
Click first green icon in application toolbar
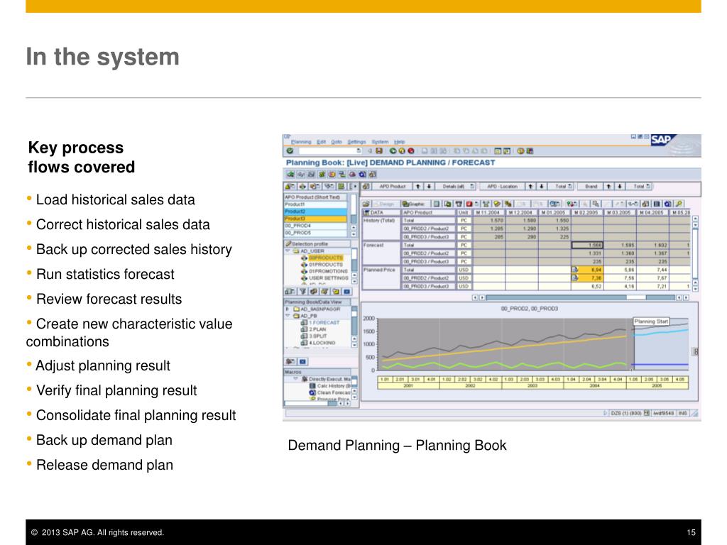click(290, 175)
